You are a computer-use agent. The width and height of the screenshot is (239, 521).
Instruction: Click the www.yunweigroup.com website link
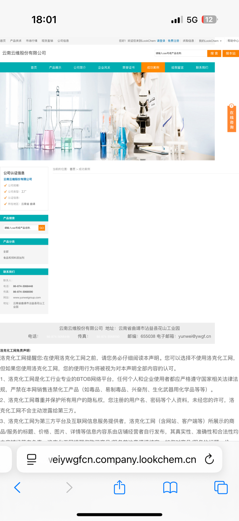tap(27, 298)
